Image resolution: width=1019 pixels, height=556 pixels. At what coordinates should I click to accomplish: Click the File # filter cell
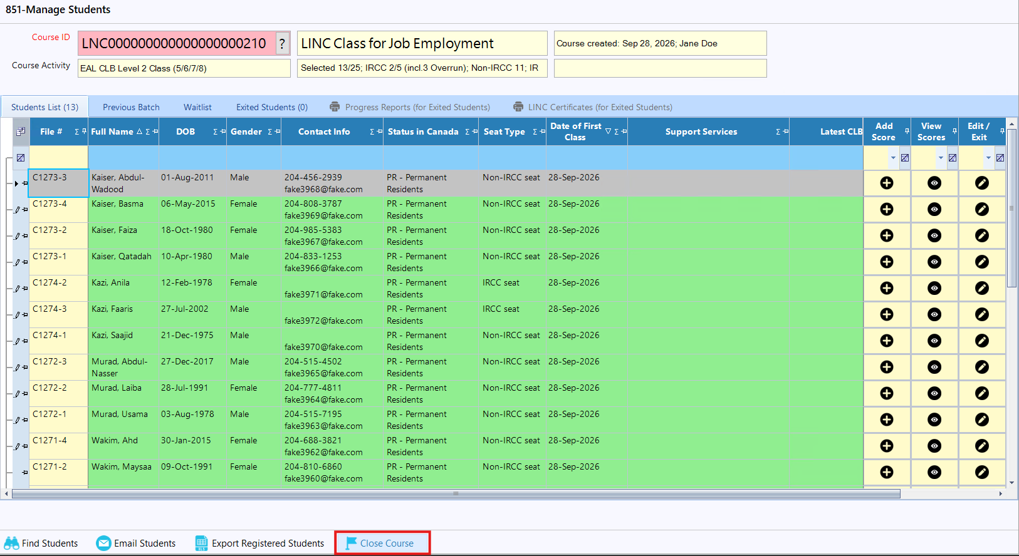(x=58, y=158)
